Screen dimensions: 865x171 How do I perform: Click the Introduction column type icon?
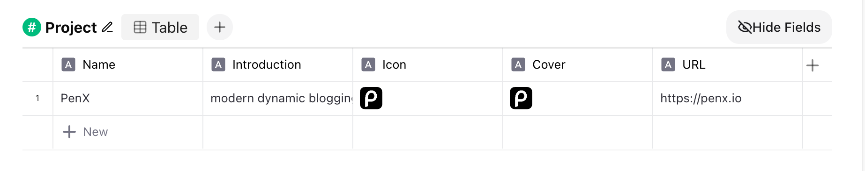tap(218, 64)
